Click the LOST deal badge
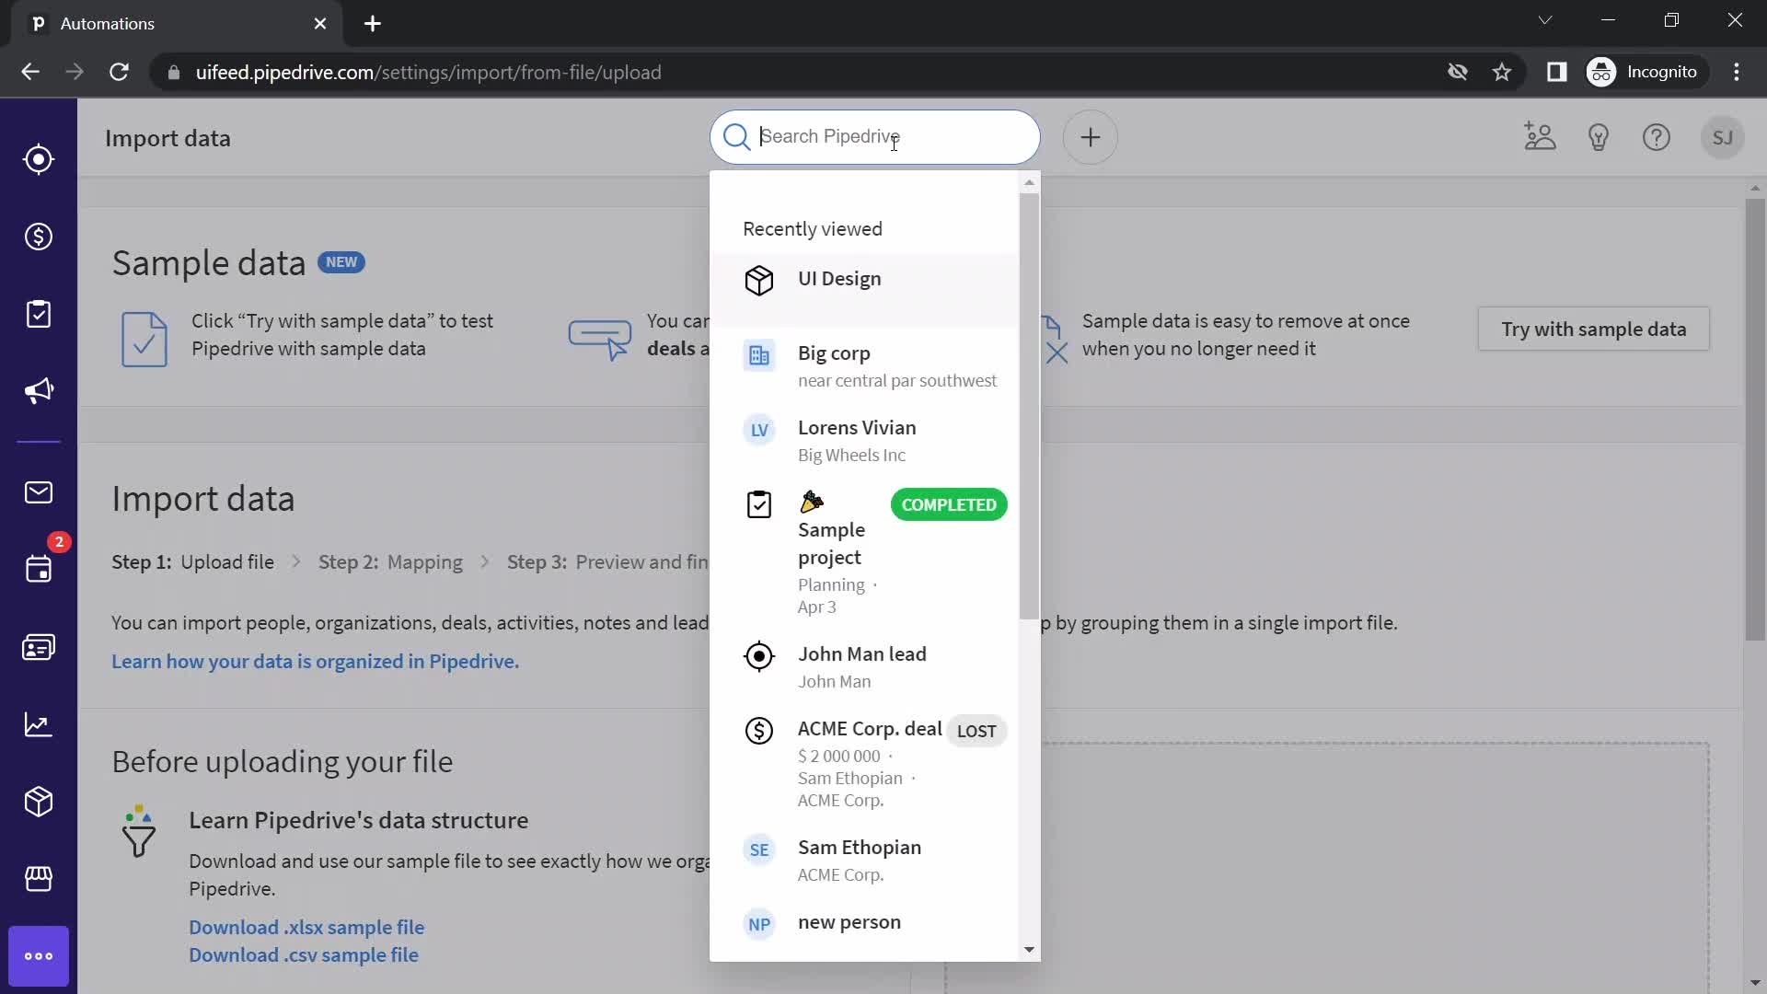 pos(976,731)
